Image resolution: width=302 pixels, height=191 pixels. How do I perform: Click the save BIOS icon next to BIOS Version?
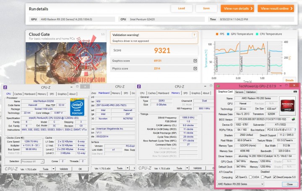coord(293,119)
